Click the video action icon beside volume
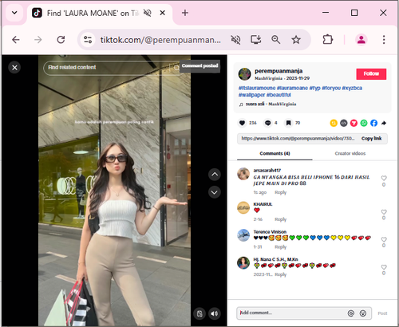The width and height of the screenshot is (399, 327). pyautogui.click(x=199, y=313)
